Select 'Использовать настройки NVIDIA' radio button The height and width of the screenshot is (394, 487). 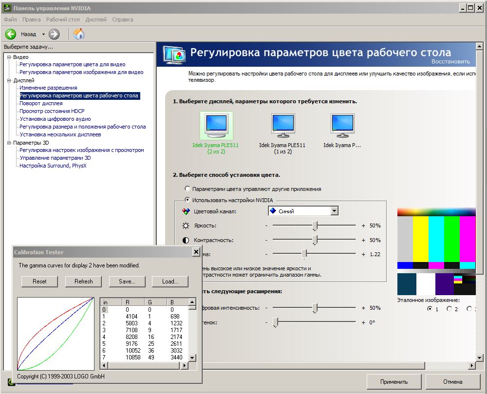point(187,200)
